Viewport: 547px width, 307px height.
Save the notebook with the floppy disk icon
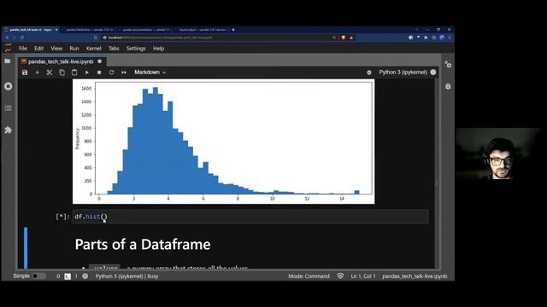[25, 72]
